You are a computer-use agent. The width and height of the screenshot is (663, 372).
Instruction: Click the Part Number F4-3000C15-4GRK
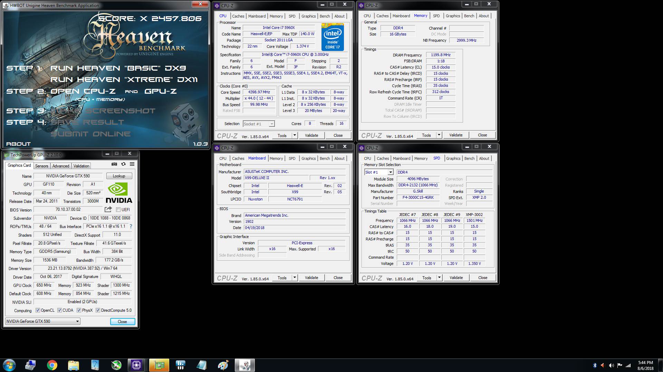(x=418, y=197)
